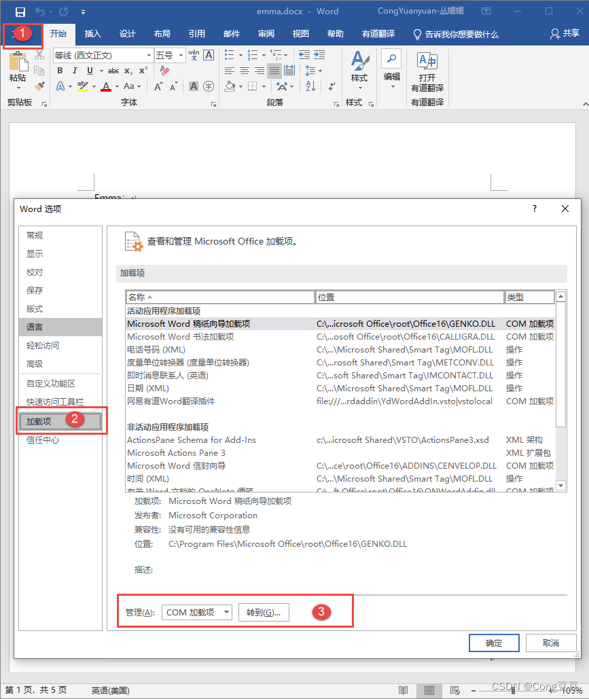Click the Enclose Characters circle icon
Image resolution: width=589 pixels, height=699 pixels.
tap(209, 86)
